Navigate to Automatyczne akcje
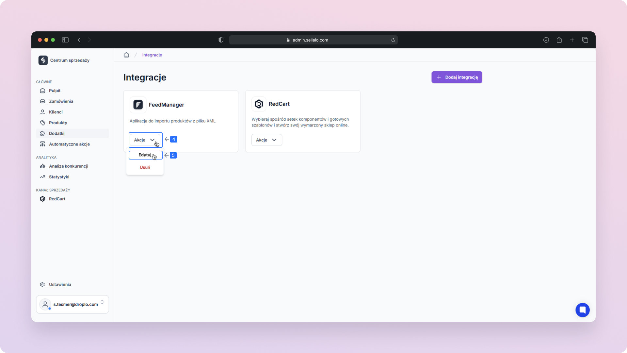Viewport: 627px width, 353px height. pyautogui.click(x=72, y=144)
